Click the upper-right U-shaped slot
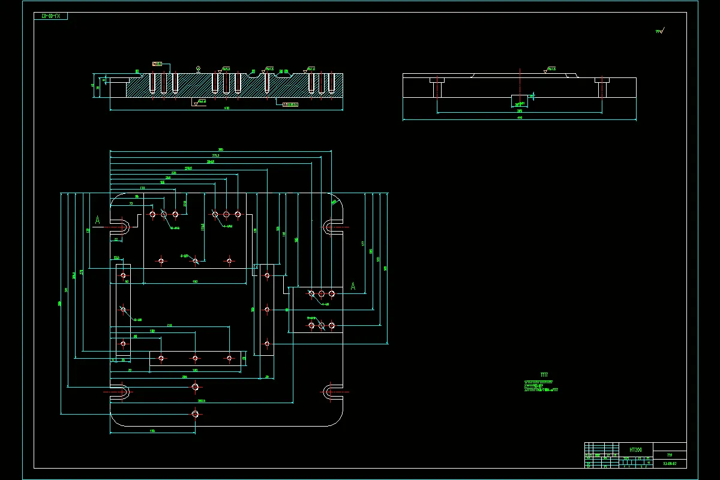Viewport: 720px width, 480px height. coord(333,227)
